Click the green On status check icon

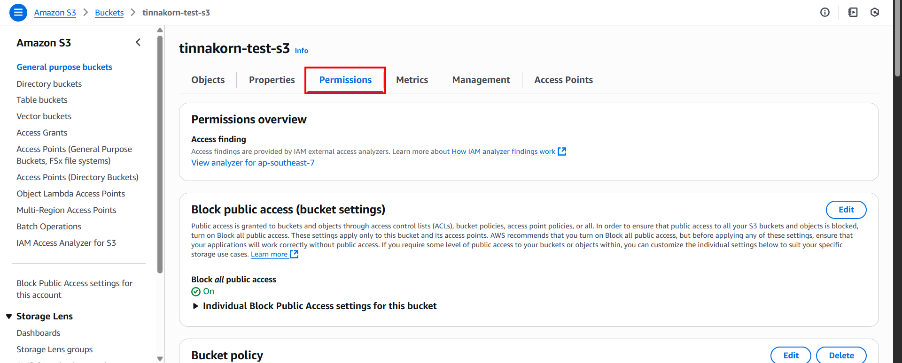pos(196,292)
